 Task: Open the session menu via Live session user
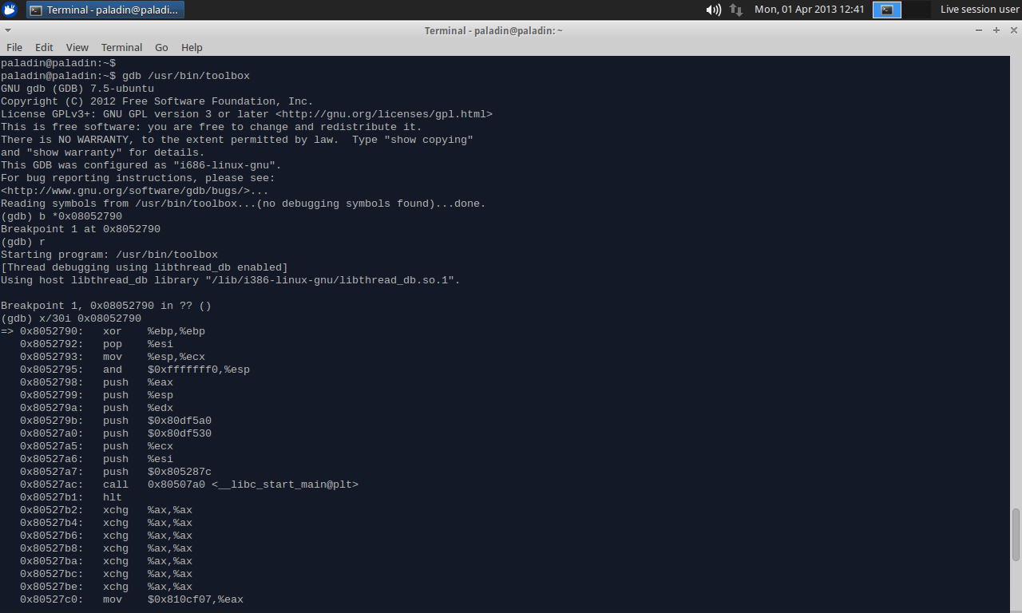click(979, 10)
